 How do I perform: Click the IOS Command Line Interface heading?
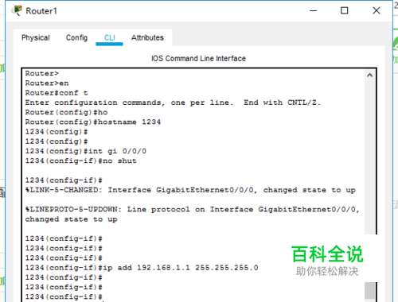(x=198, y=59)
